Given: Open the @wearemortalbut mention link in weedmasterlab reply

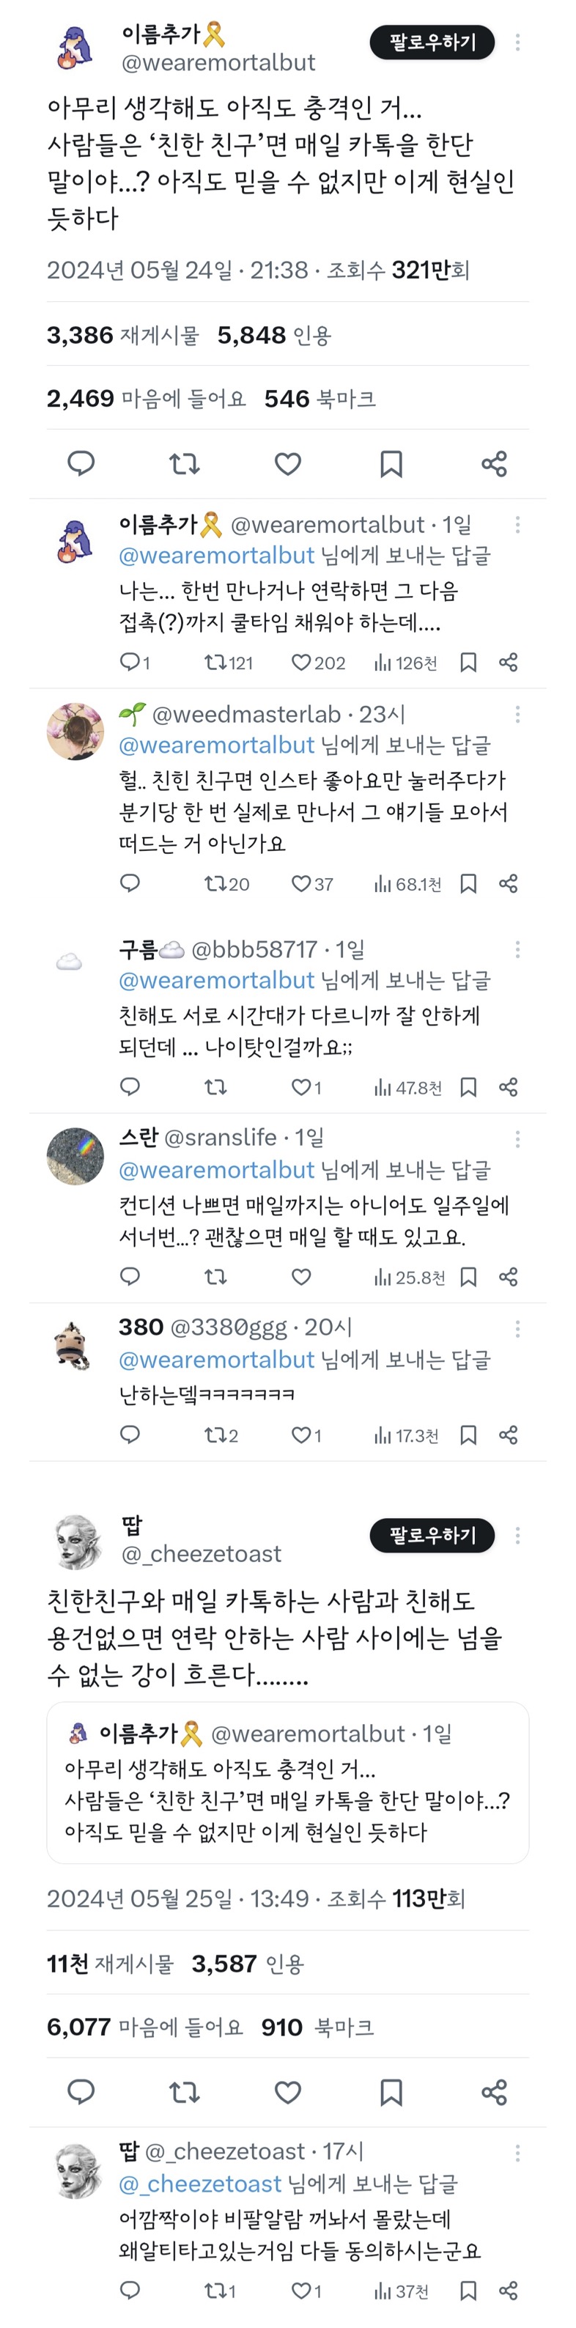Looking at the screenshot, I should pyautogui.click(x=217, y=745).
